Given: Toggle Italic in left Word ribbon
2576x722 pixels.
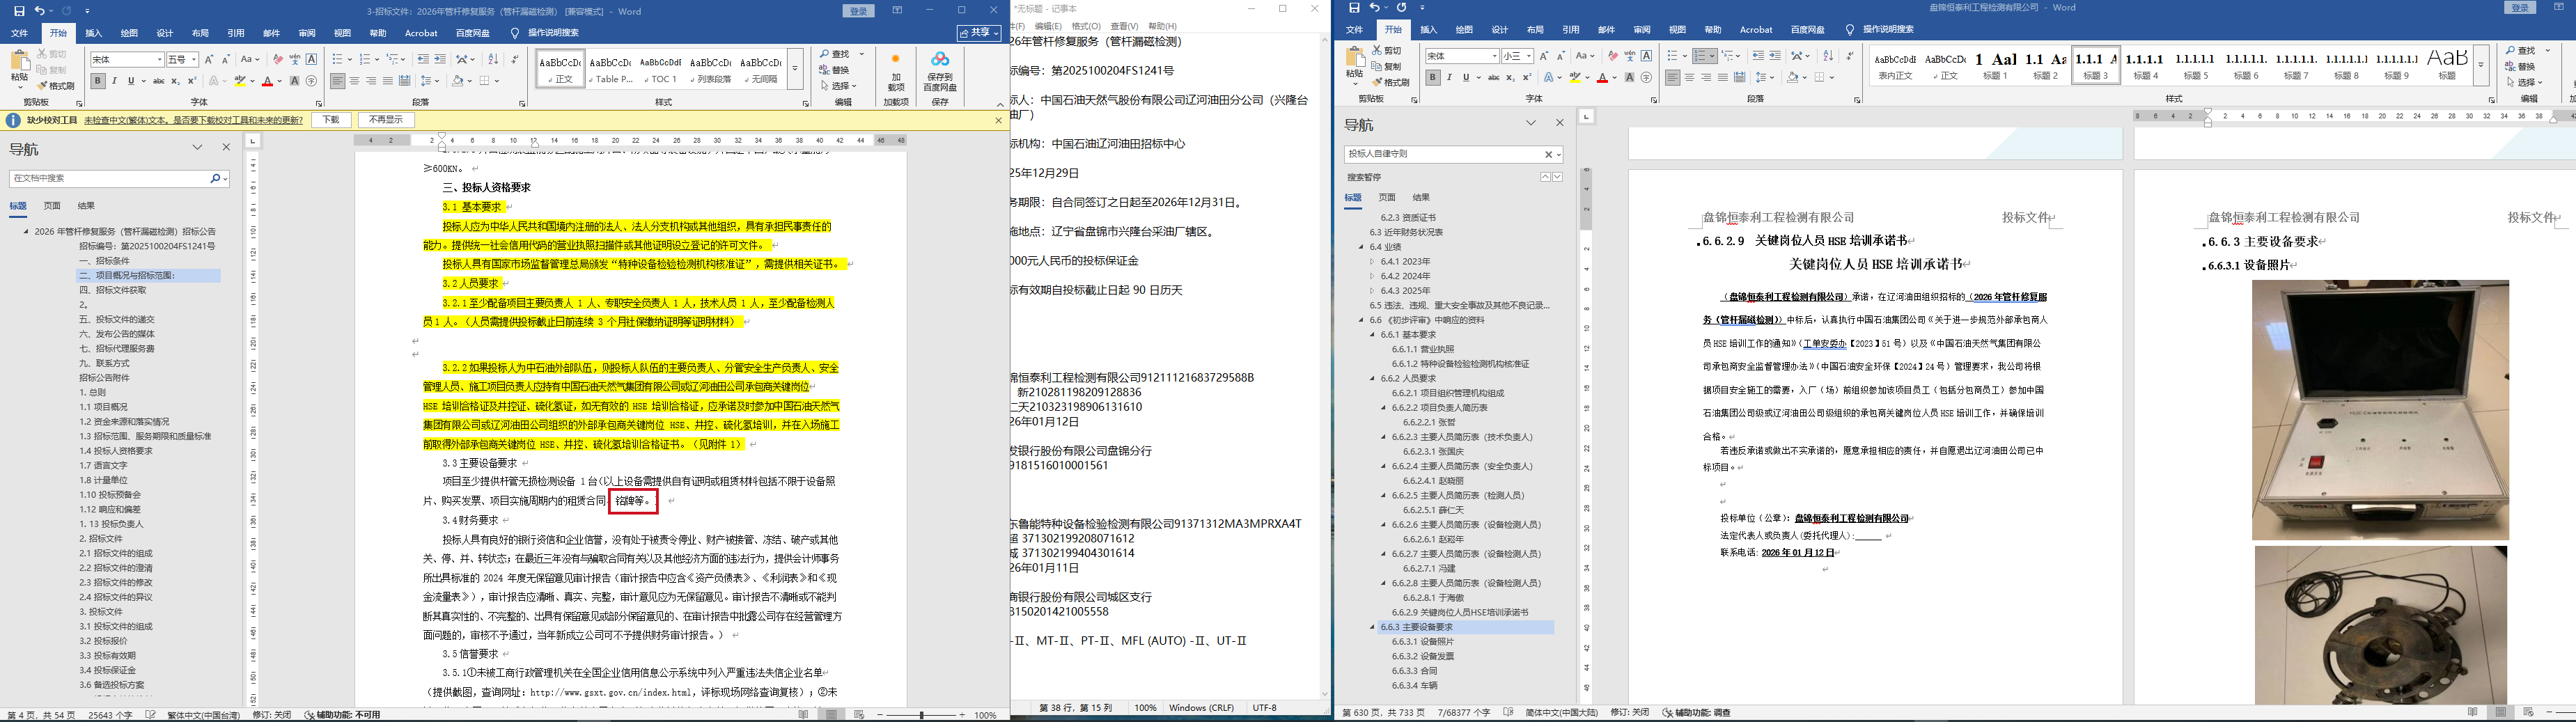Looking at the screenshot, I should [114, 81].
